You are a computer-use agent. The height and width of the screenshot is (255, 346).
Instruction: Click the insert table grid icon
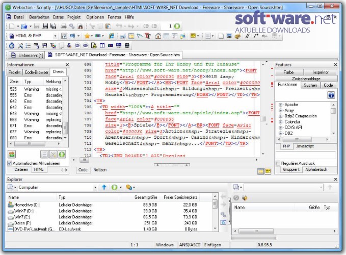(x=166, y=36)
